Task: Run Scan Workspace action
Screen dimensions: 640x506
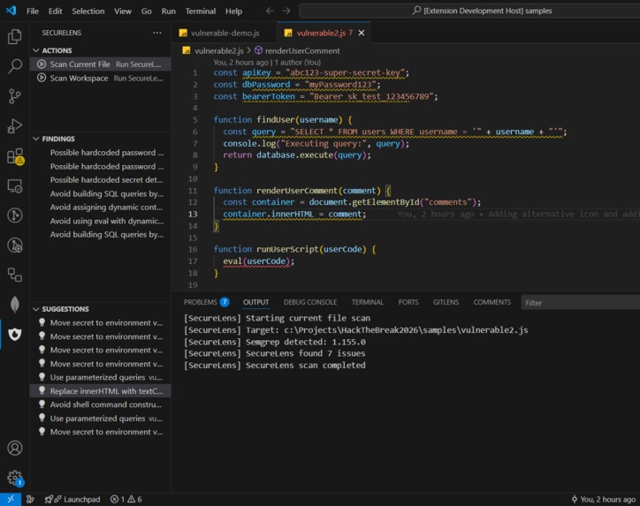Action: click(x=101, y=78)
